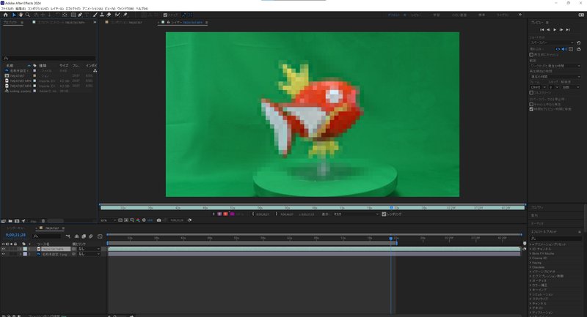Image resolution: width=587 pixels, height=317 pixels.
Task: Enable the play-from-cache checkbox in Preview panel
Action: click(531, 105)
